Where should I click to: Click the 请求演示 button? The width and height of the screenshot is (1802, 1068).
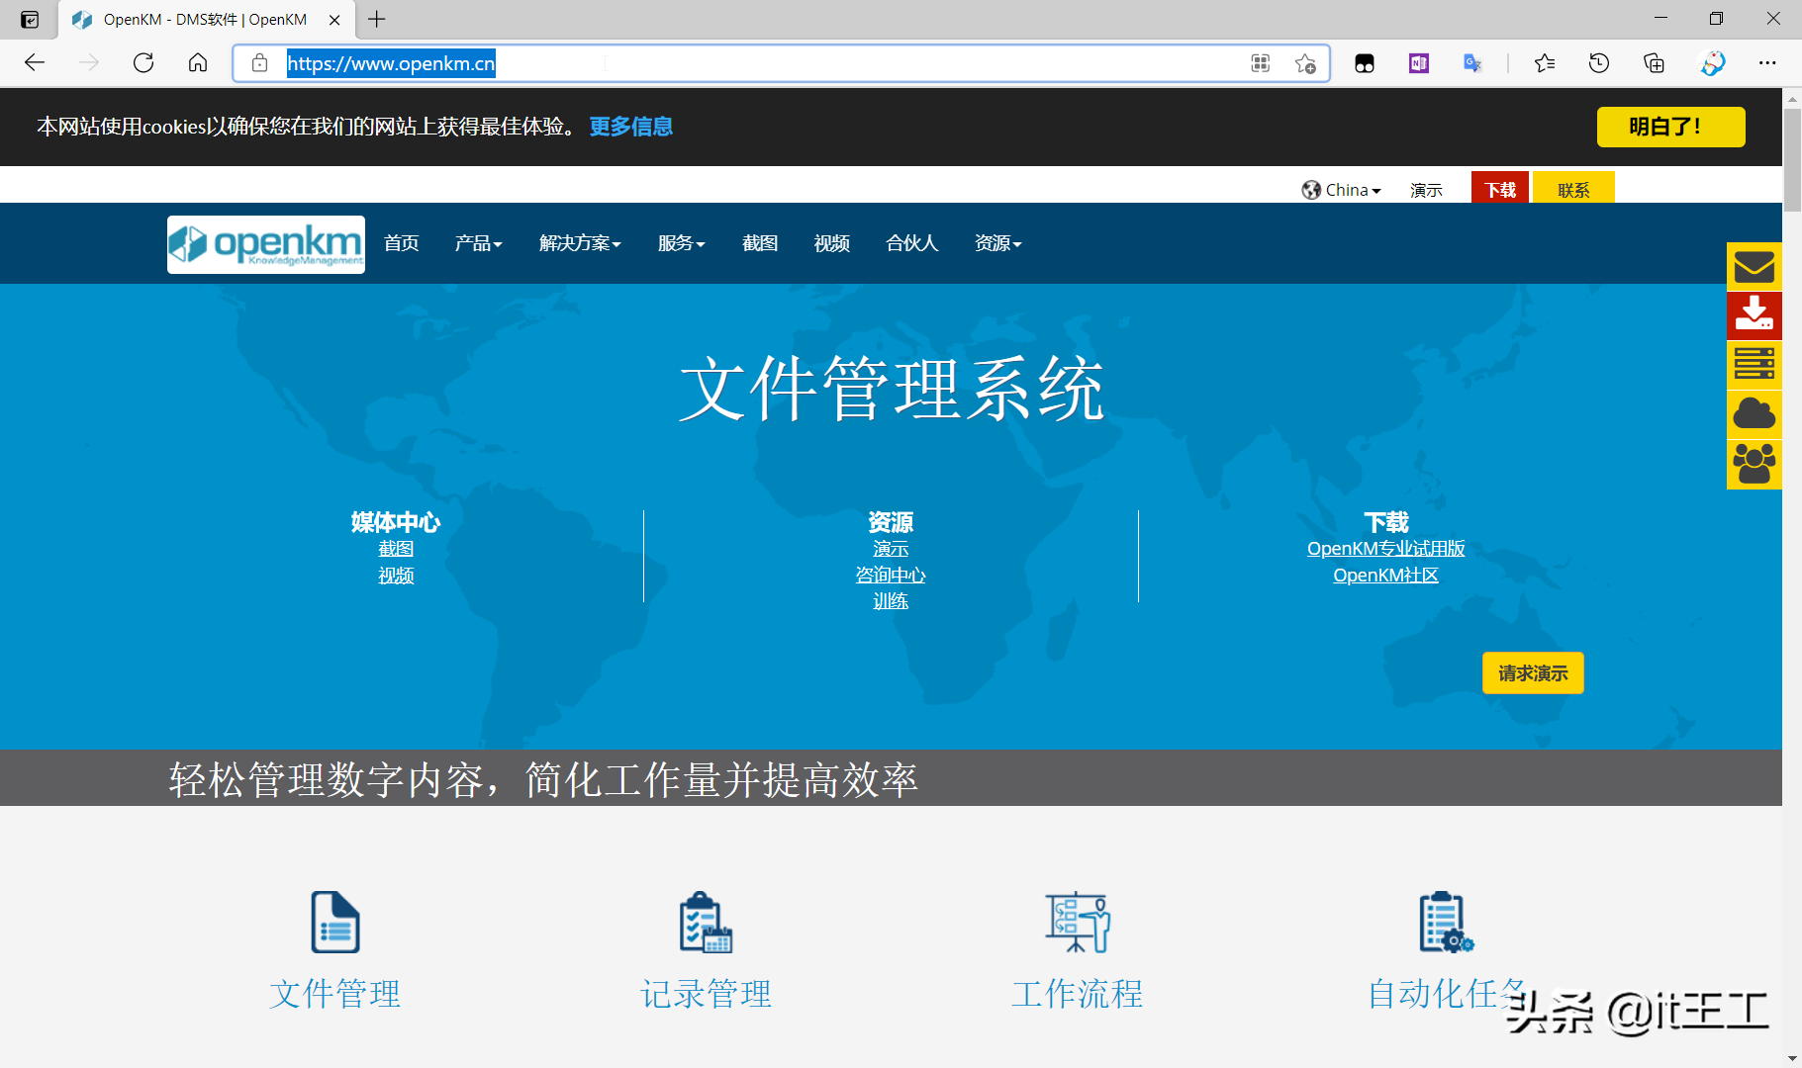[1533, 673]
